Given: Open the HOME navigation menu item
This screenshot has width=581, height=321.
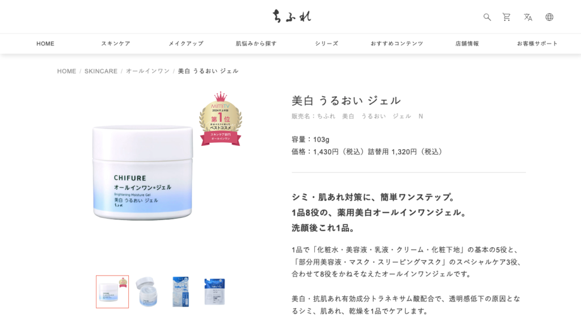Looking at the screenshot, I should [45, 44].
